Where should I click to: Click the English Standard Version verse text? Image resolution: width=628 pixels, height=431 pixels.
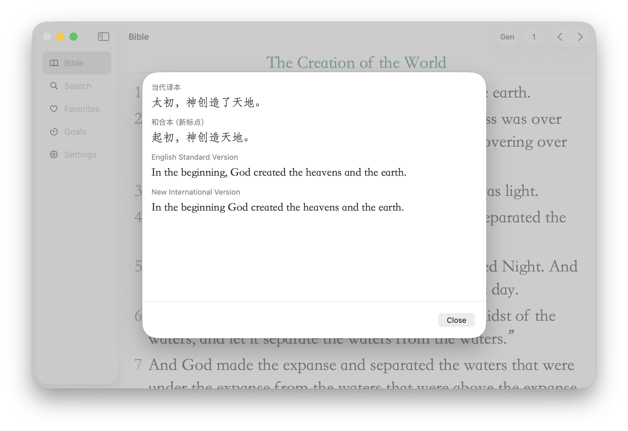point(278,172)
